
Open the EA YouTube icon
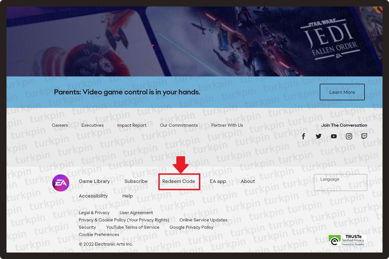point(334,136)
